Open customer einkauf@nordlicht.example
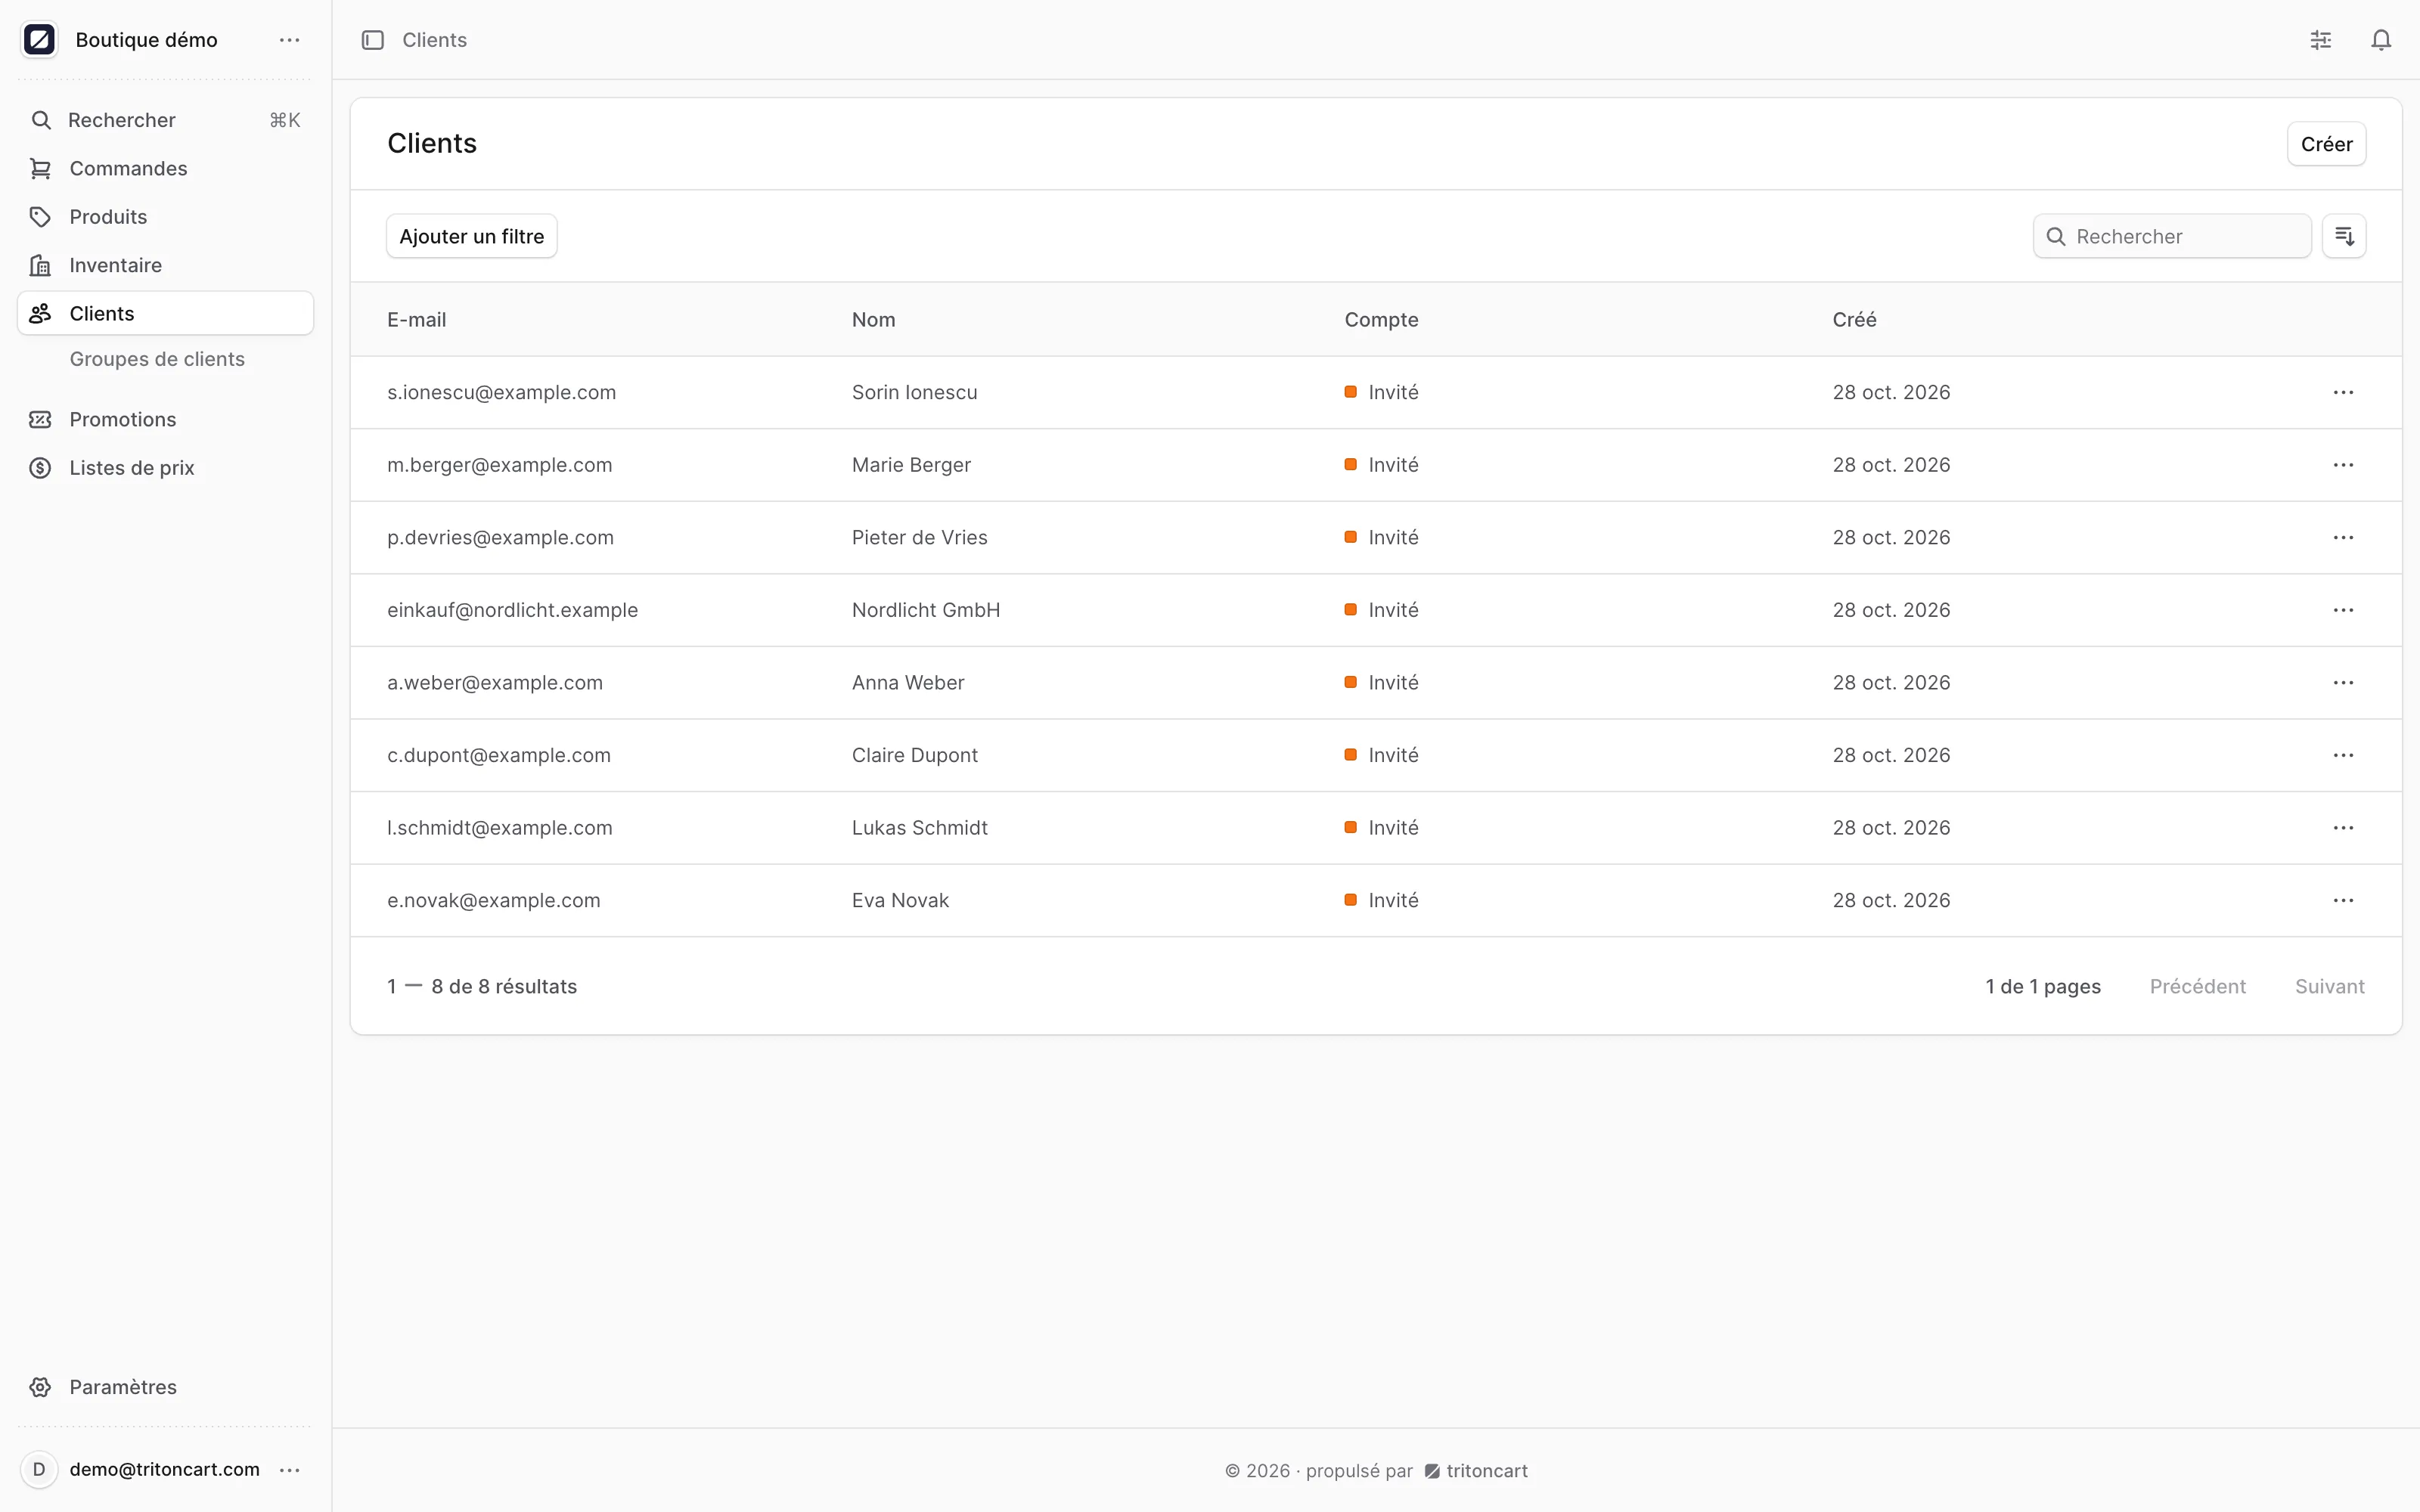The height and width of the screenshot is (1512, 2420). click(512, 610)
